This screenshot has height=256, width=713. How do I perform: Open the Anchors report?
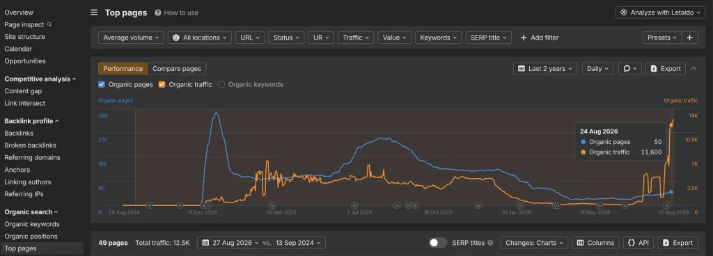click(17, 170)
